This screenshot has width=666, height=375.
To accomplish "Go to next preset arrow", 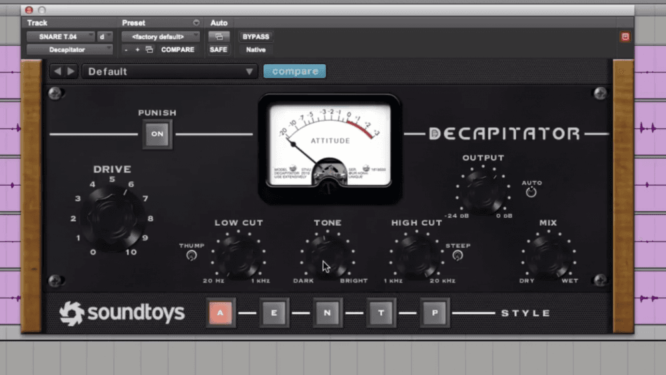I will pyautogui.click(x=71, y=71).
